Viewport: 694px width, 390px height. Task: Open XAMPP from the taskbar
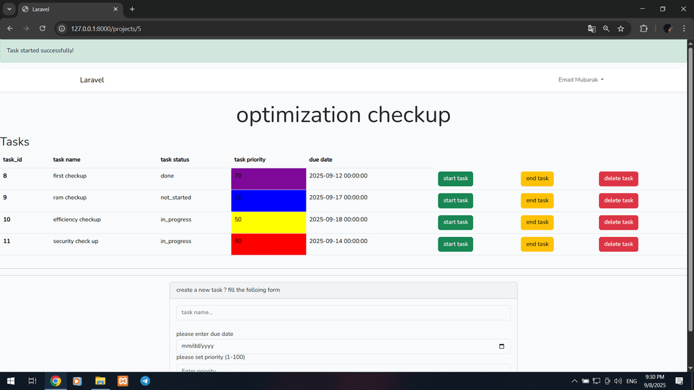pos(123,381)
